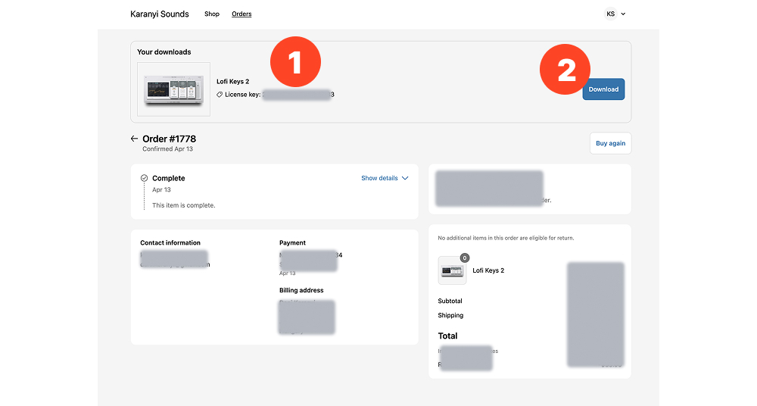
Task: Select the 'License key:' label
Action: (x=243, y=95)
